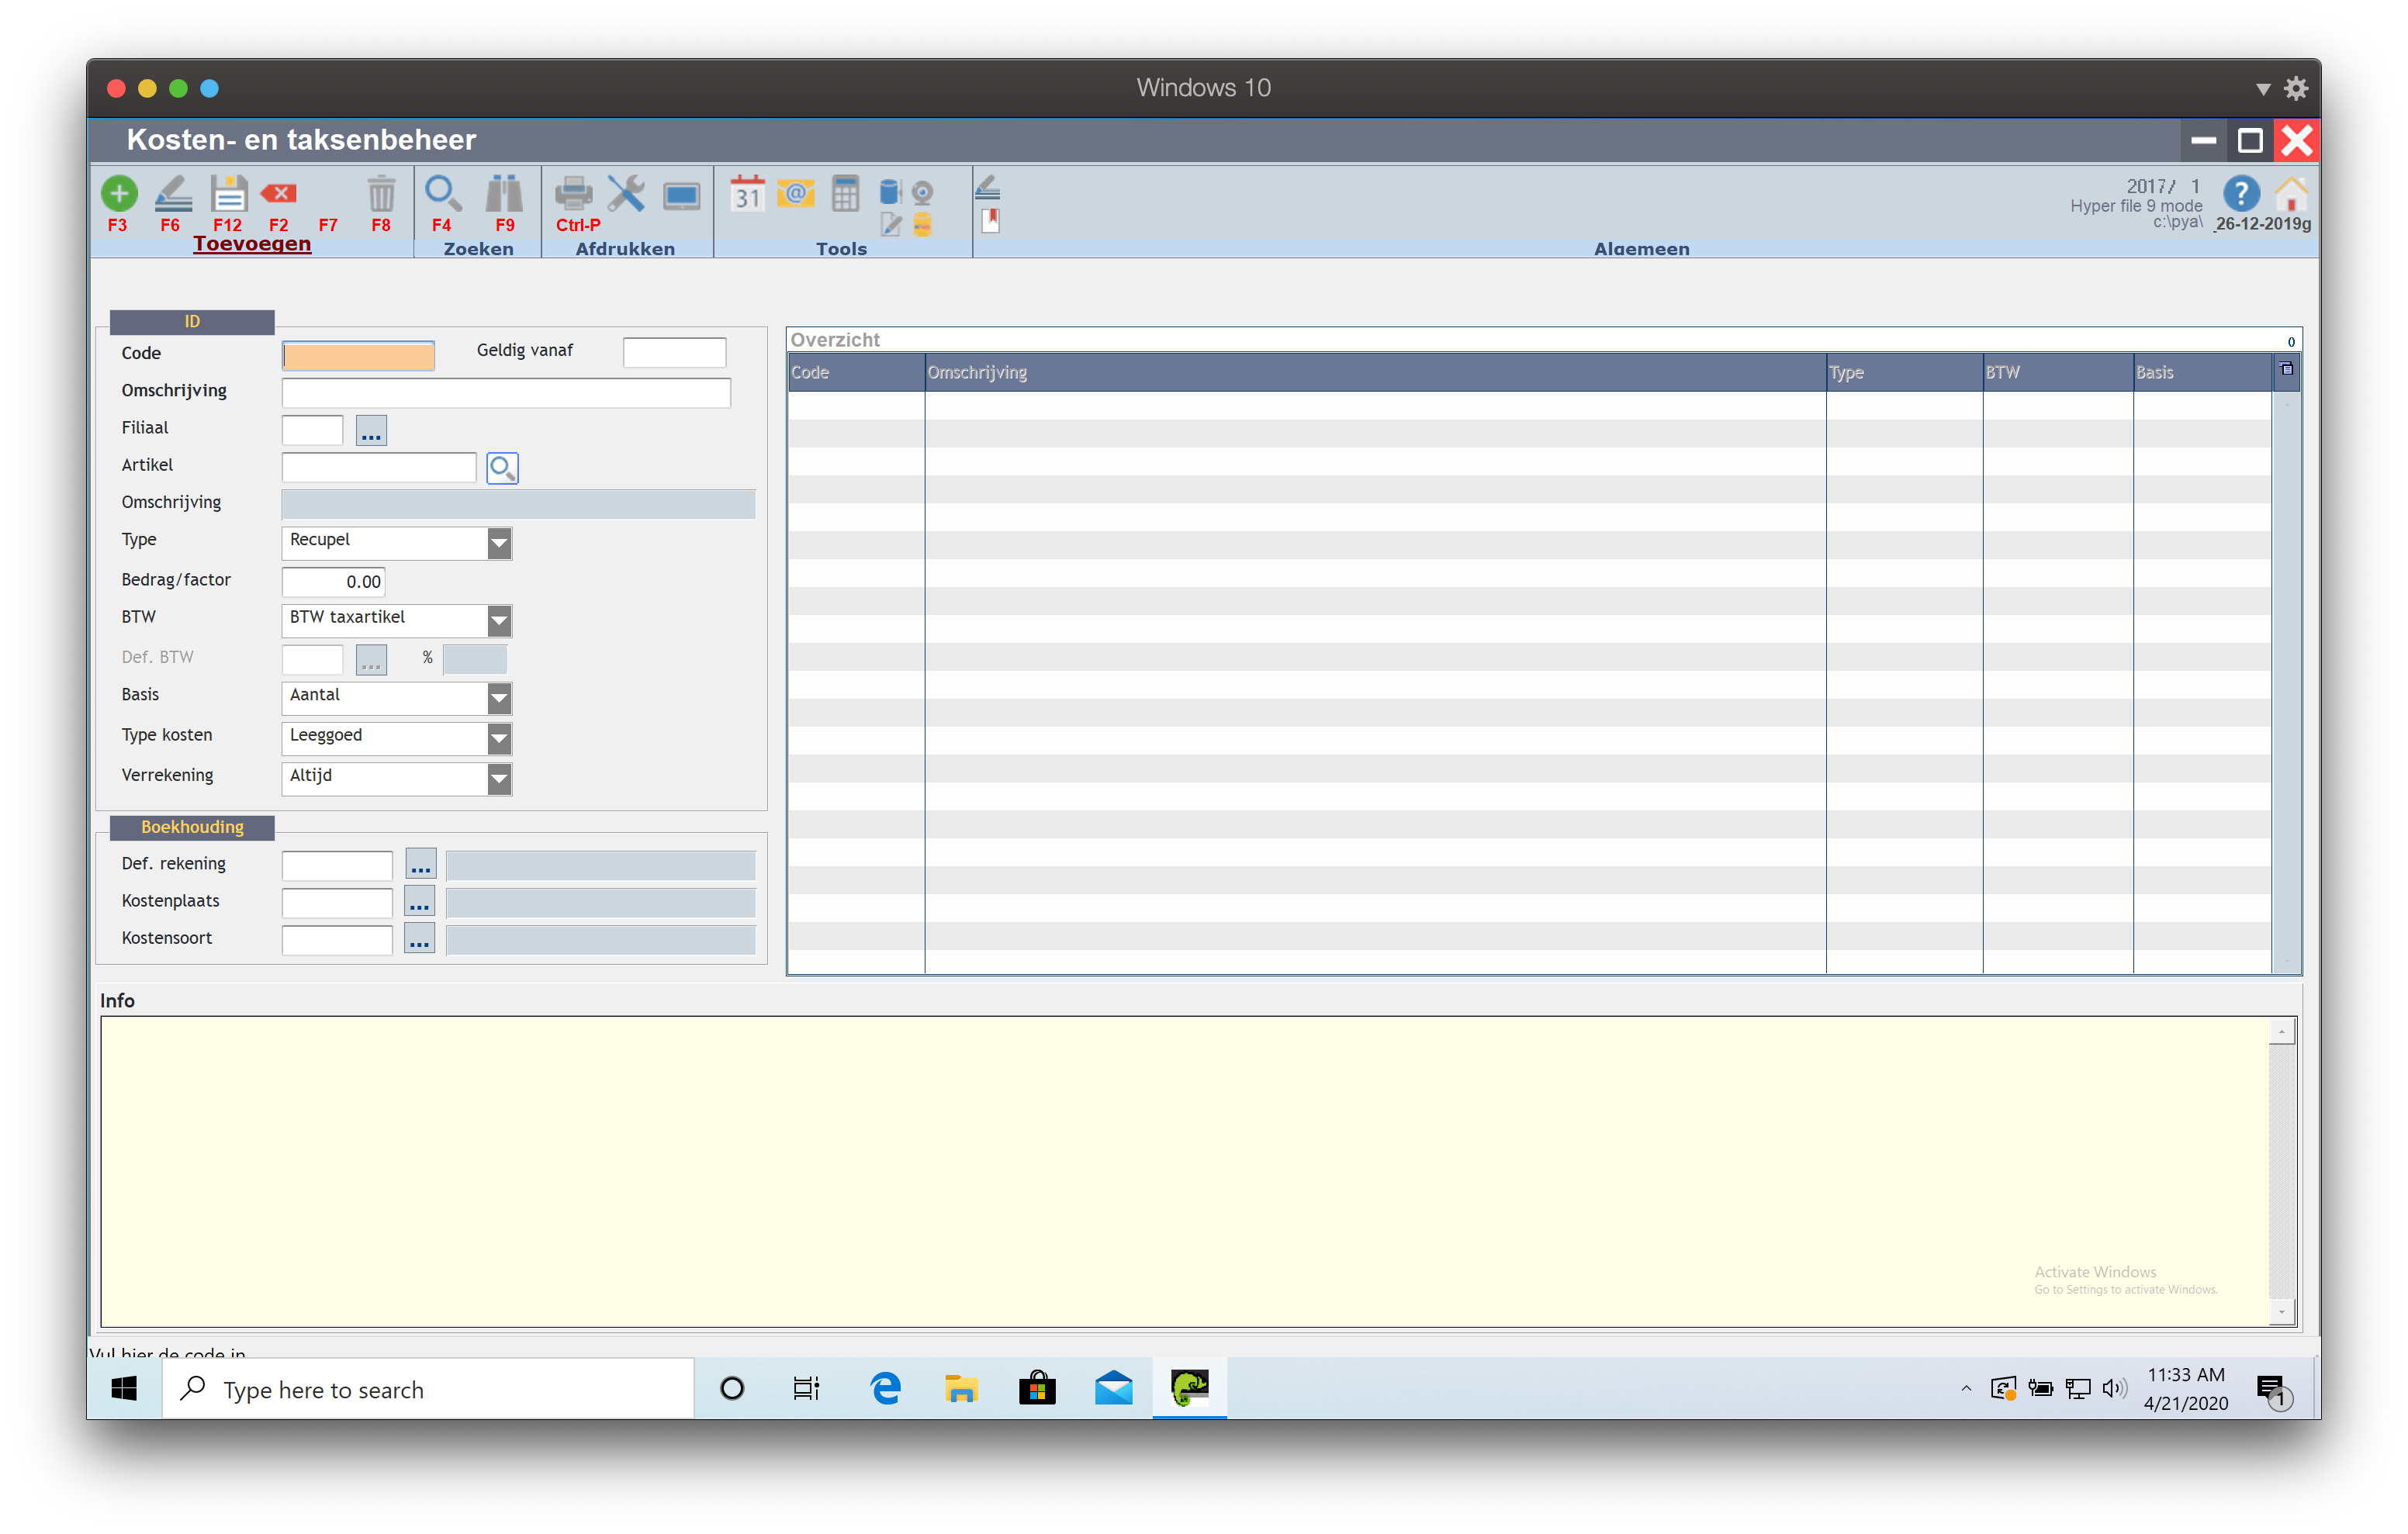
Task: Click the binoculars (F9) icon
Action: click(504, 194)
